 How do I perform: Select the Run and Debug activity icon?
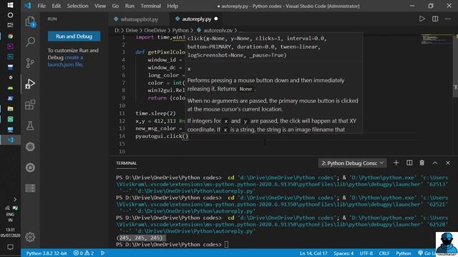point(30,84)
